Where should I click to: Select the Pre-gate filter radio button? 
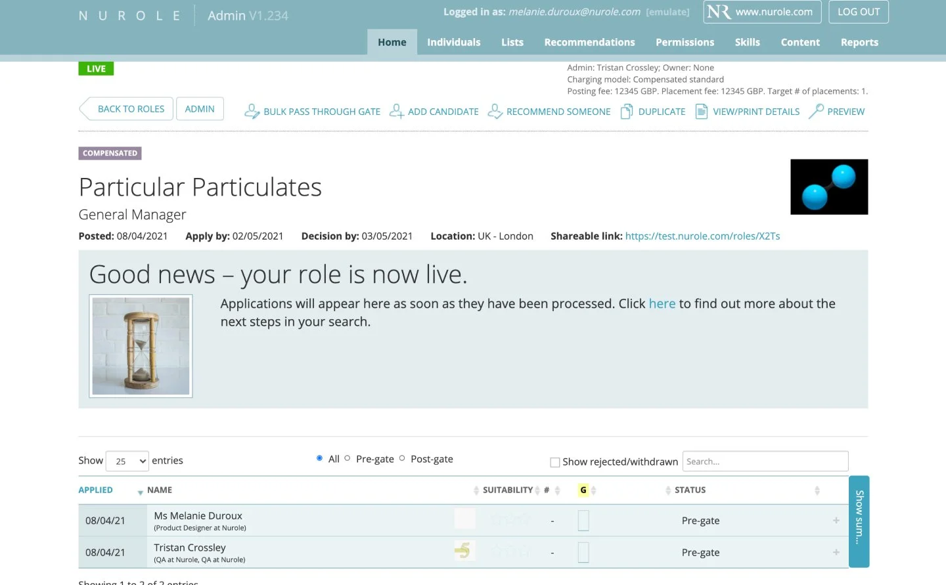pyautogui.click(x=348, y=458)
